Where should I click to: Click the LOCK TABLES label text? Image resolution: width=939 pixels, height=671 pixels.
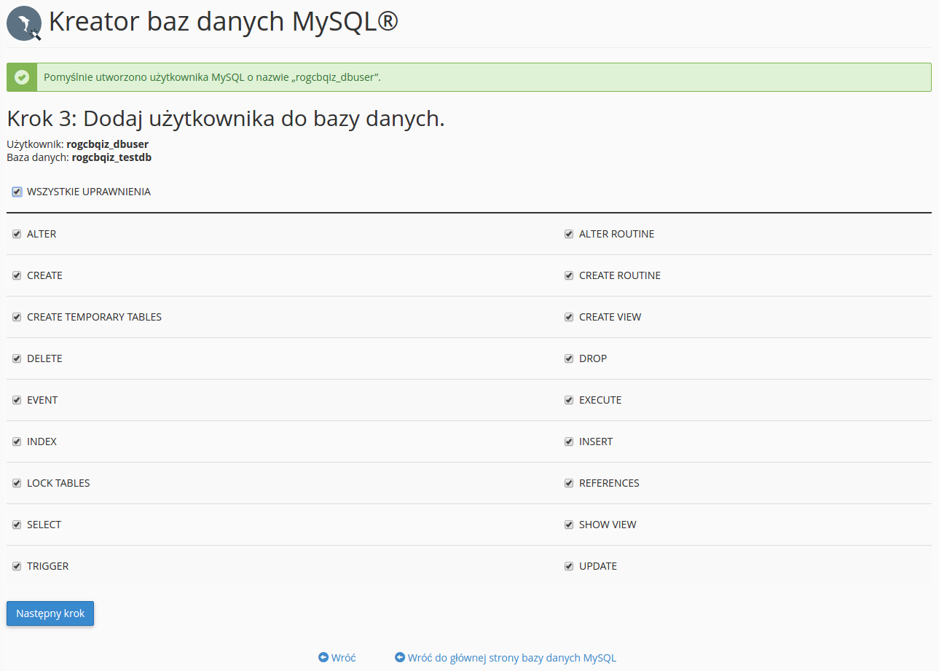coord(58,483)
